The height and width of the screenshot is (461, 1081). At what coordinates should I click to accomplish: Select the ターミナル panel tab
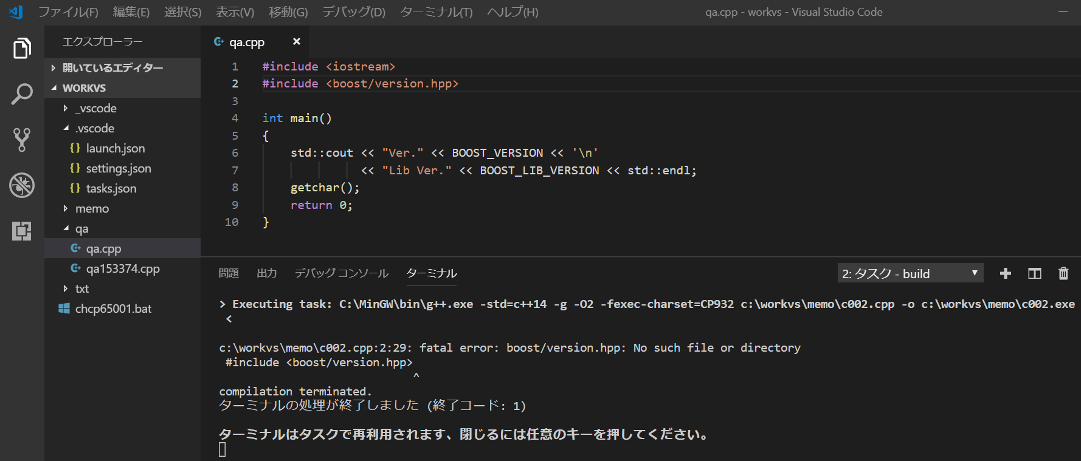(x=432, y=273)
